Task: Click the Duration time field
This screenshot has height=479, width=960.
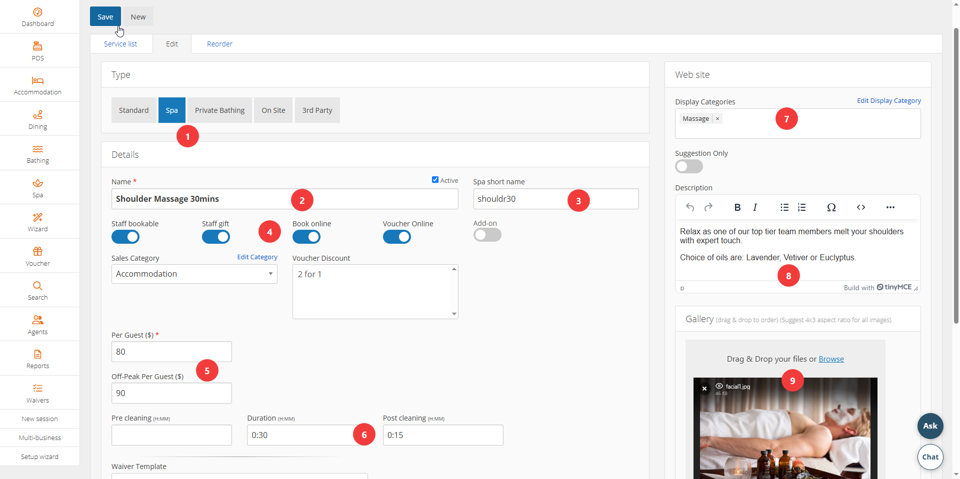Action: point(307,435)
